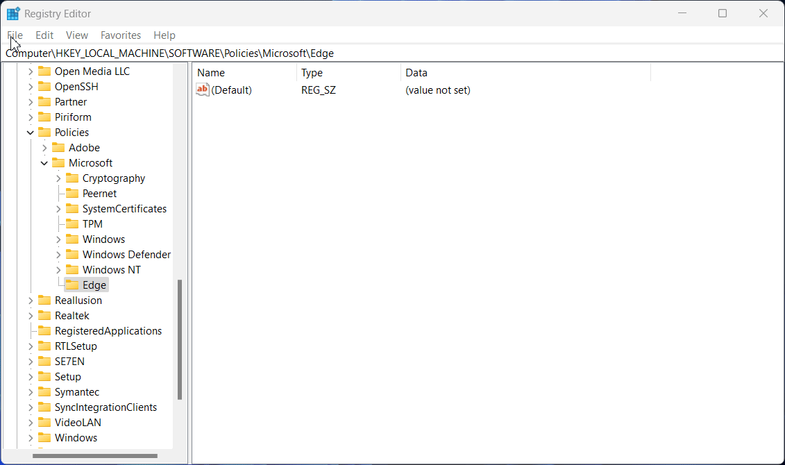Click the (value not set) data cell
This screenshot has width=785, height=465.
[x=438, y=91]
